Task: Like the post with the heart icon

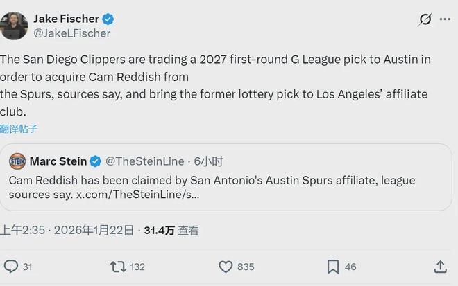Action: (226, 267)
